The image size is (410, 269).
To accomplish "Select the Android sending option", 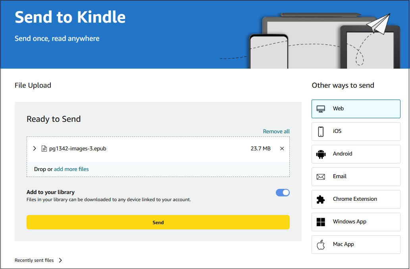I will click(356, 154).
